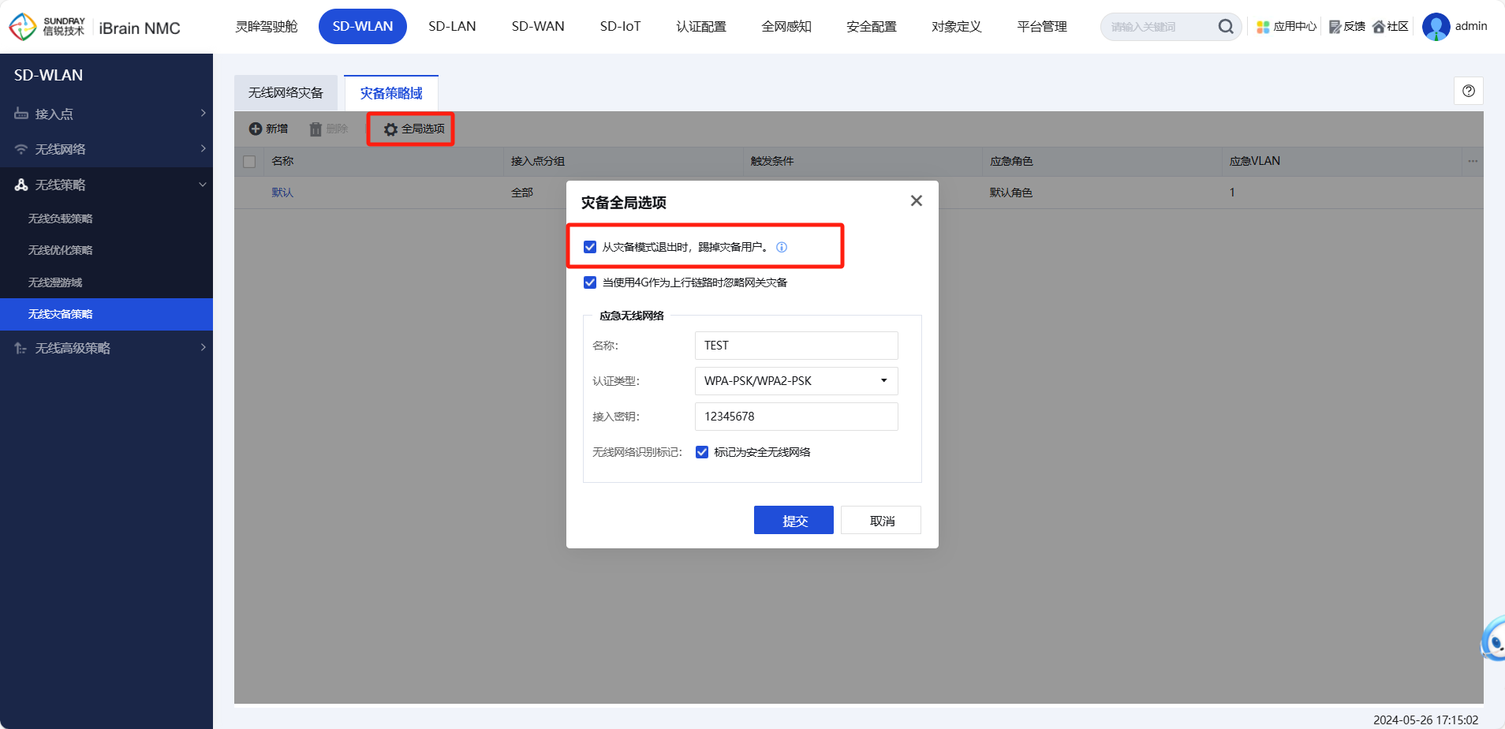
Task: Open the 默认 policy link
Action: [282, 193]
